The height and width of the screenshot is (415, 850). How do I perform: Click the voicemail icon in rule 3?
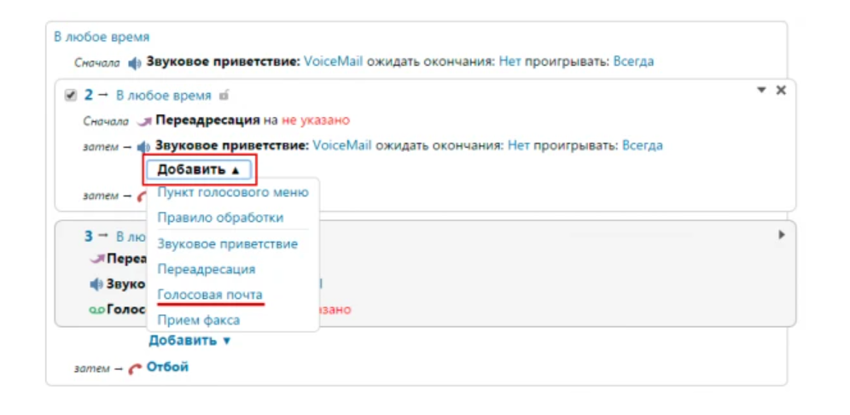pyautogui.click(x=96, y=310)
